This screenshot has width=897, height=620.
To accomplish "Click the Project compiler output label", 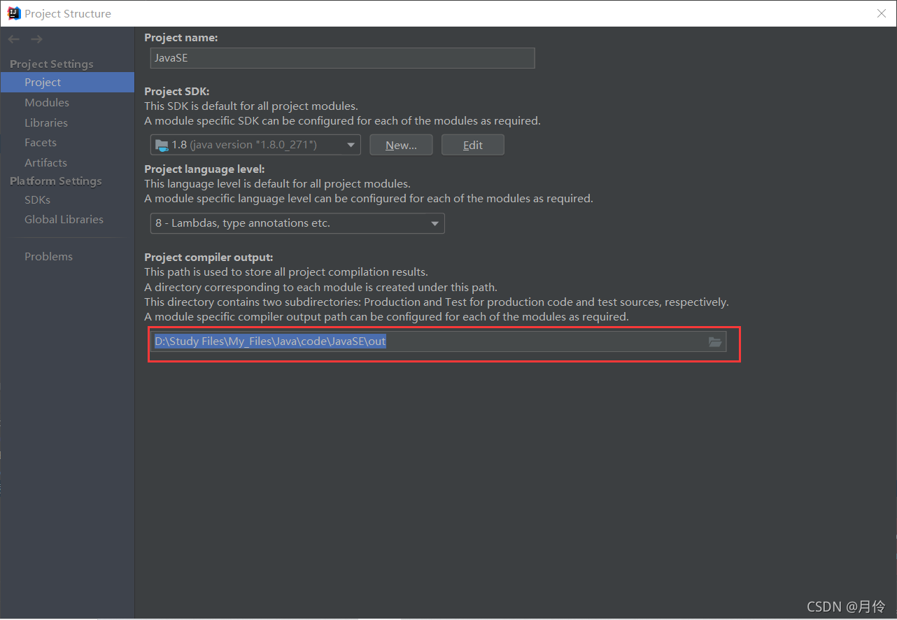I will pos(209,258).
